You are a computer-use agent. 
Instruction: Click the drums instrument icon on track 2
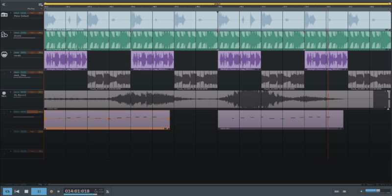[x=4, y=34]
